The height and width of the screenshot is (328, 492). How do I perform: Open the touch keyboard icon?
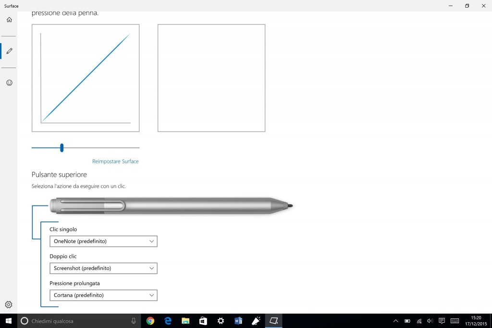(455, 321)
